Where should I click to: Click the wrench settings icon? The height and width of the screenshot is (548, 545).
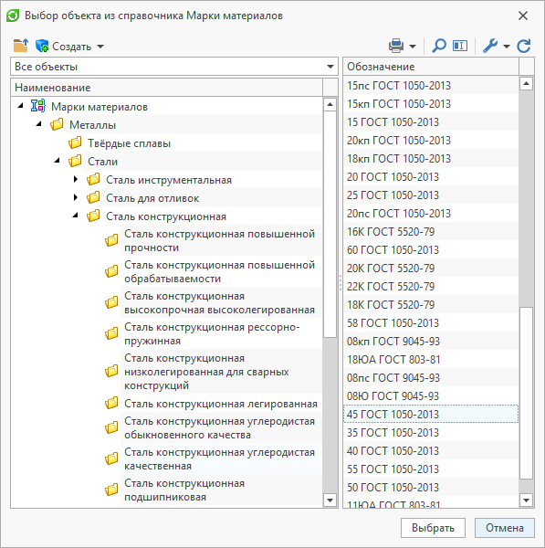click(490, 46)
